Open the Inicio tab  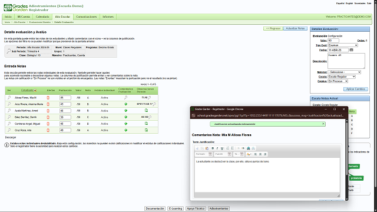tap(8, 16)
